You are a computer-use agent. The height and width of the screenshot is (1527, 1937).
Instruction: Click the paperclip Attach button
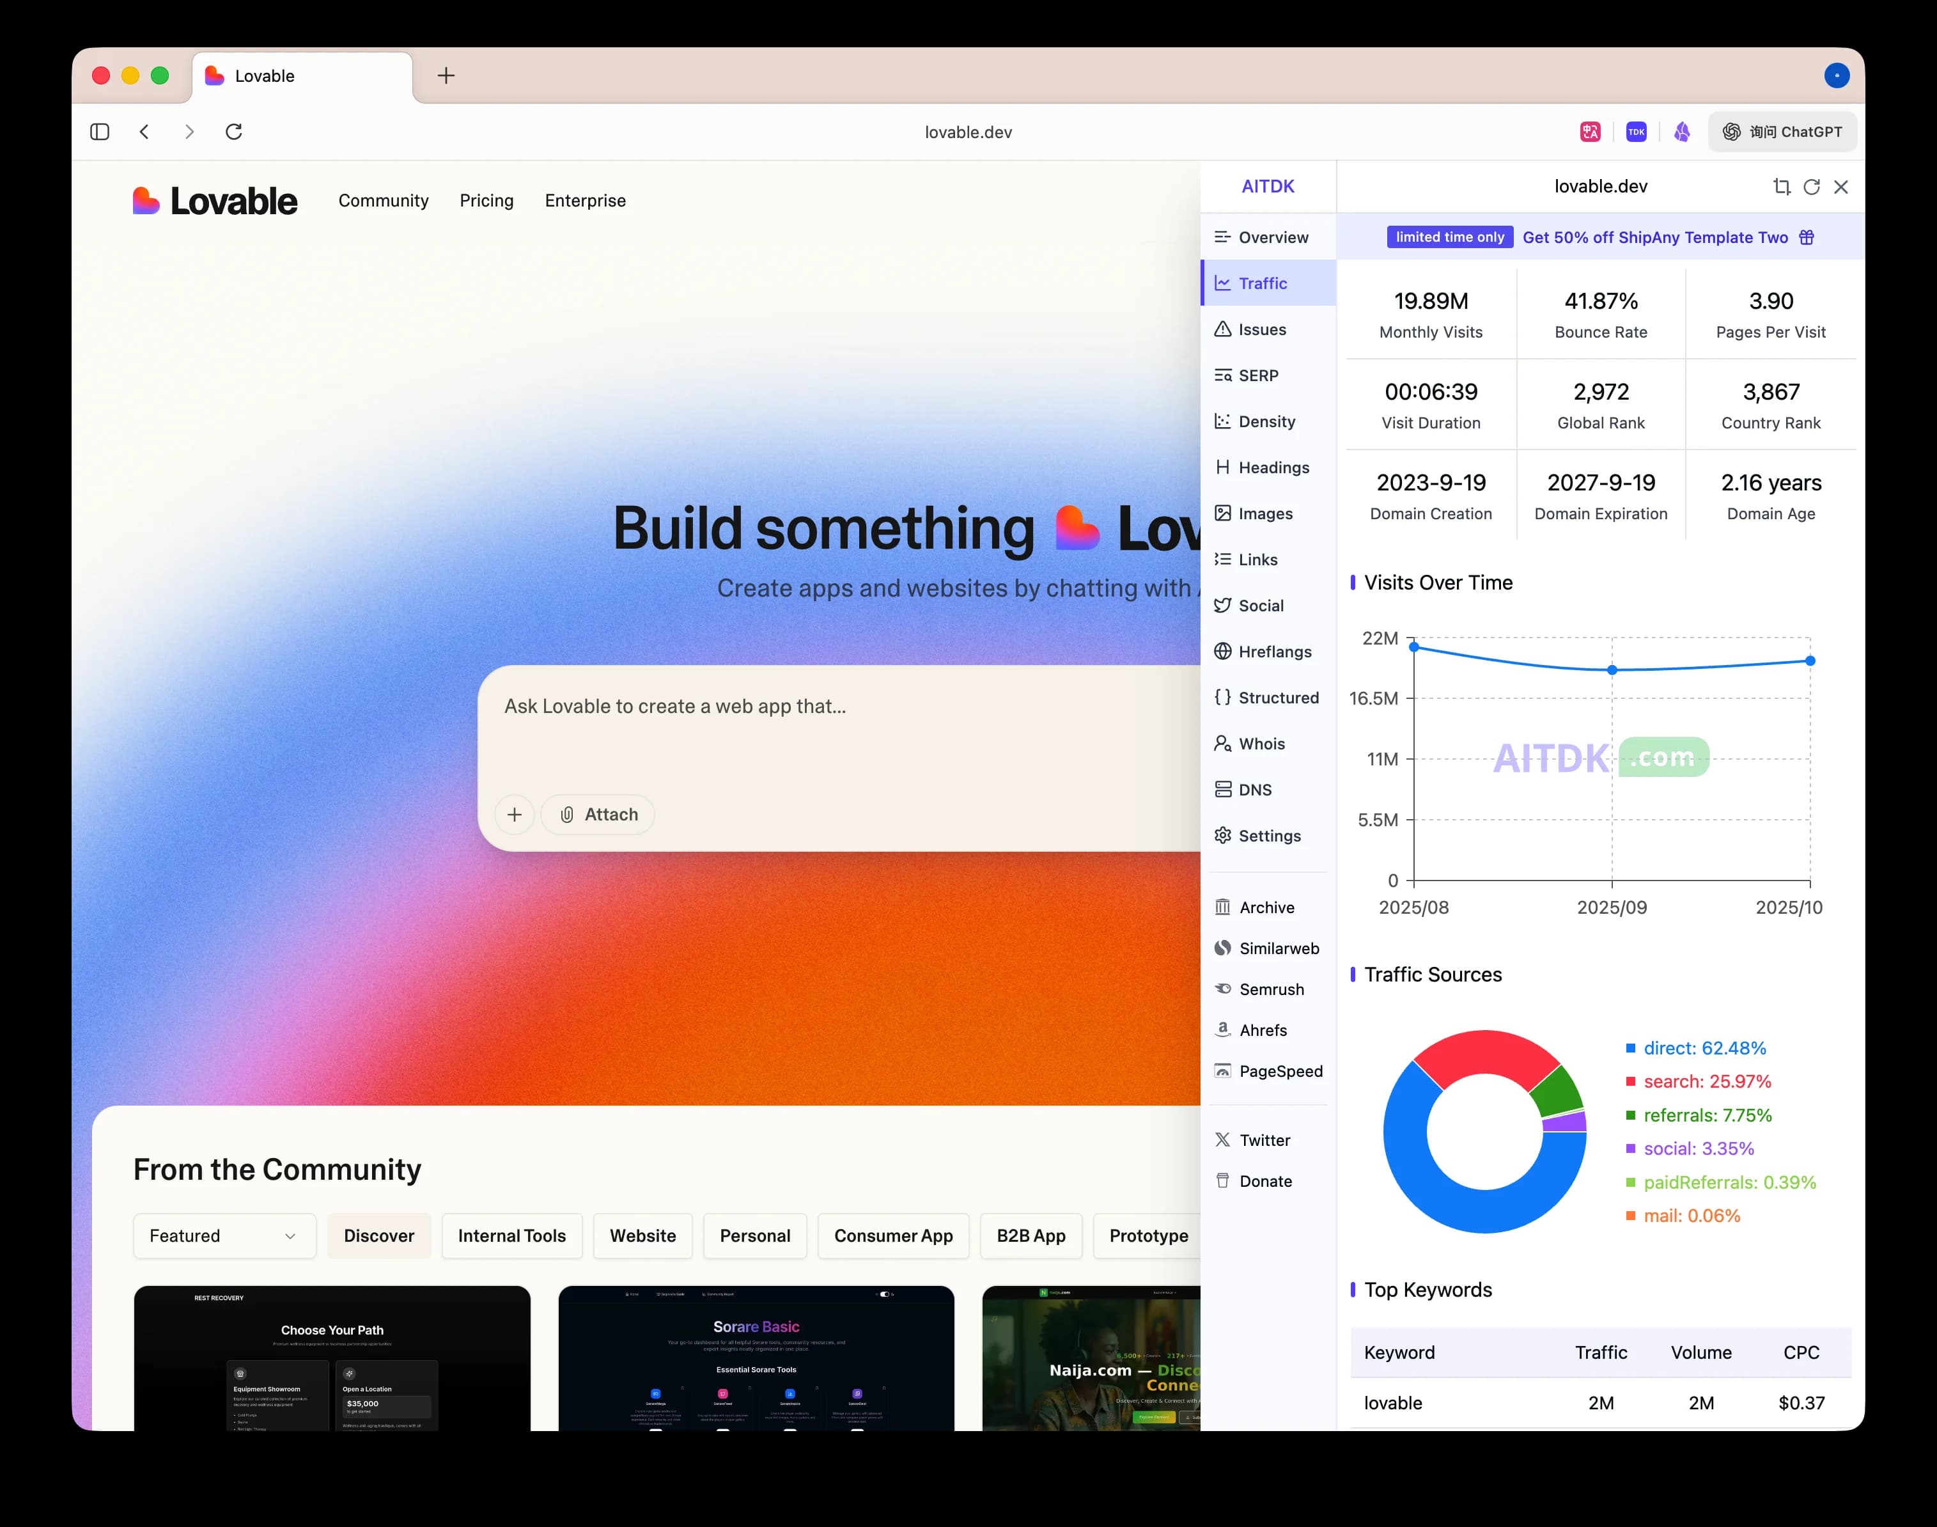coord(598,815)
